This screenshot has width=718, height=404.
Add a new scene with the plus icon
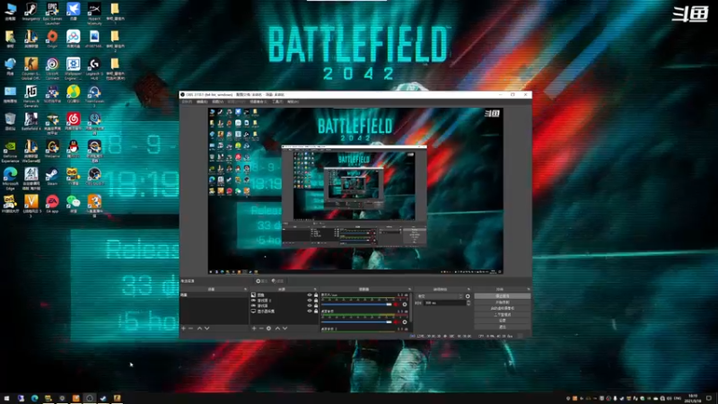coord(184,329)
